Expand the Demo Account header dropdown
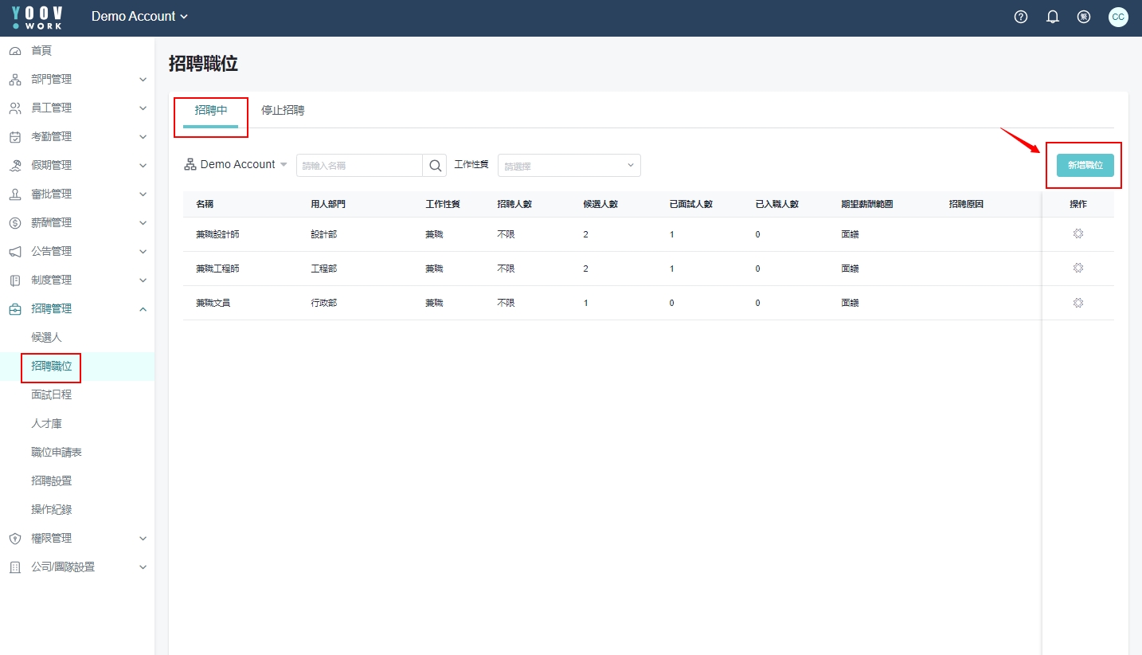1142x655 pixels. click(x=140, y=17)
